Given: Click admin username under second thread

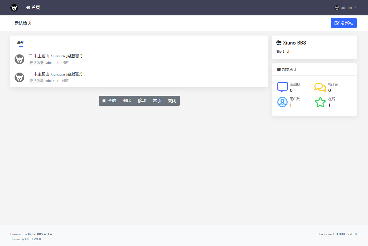Looking at the screenshot, I should (x=50, y=81).
